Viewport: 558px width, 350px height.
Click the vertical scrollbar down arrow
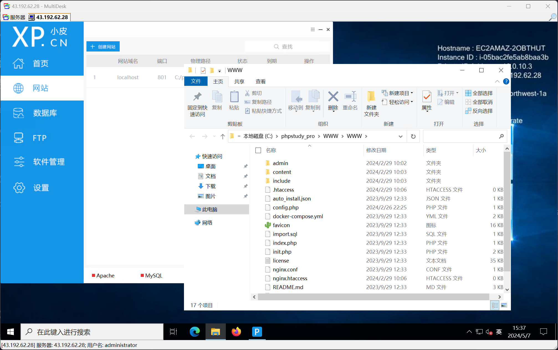click(x=507, y=290)
